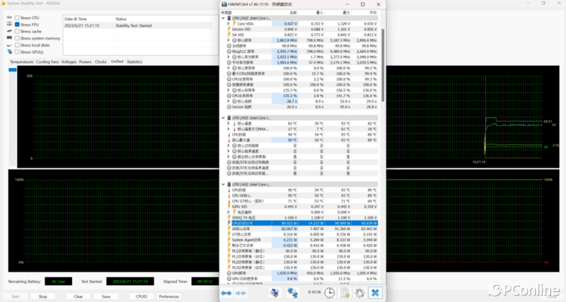The height and width of the screenshot is (302, 566).
Task: Click lightning icon beside VDDQ TX voltage
Action: click(x=229, y=218)
